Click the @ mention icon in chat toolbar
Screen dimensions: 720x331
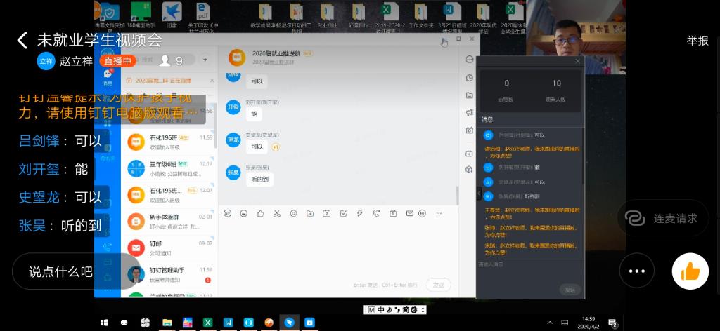tap(293, 213)
